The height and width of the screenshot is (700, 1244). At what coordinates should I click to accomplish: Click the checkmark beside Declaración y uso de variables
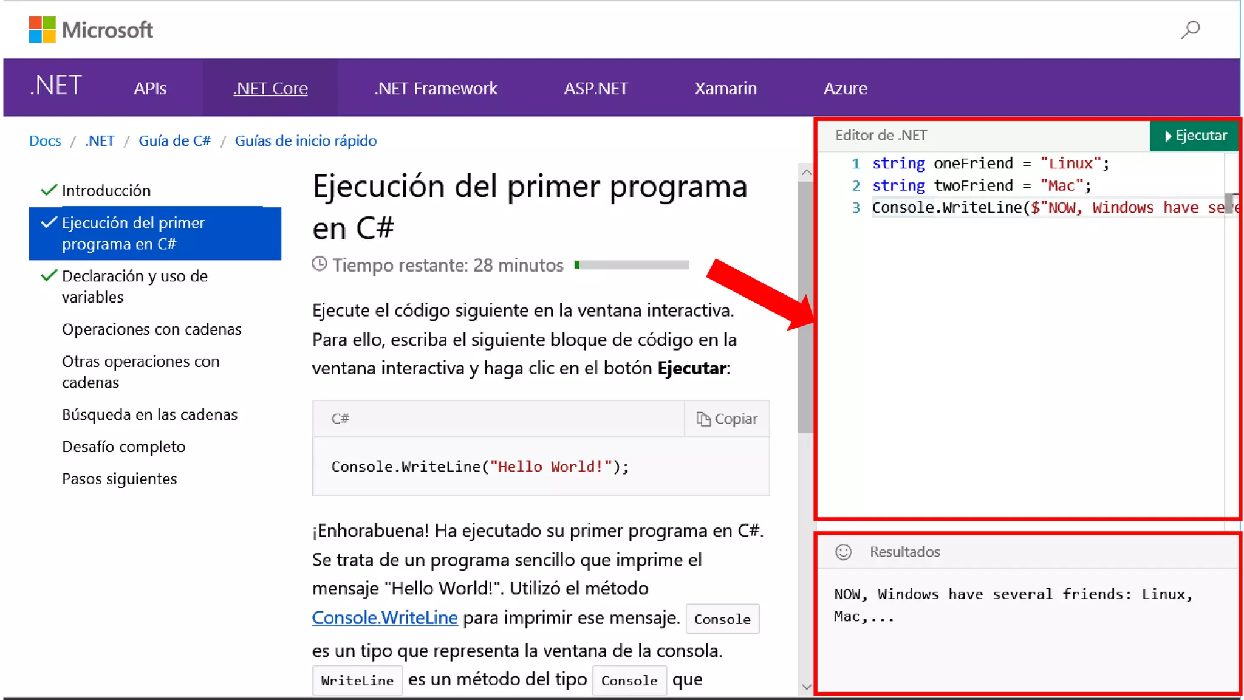(49, 276)
